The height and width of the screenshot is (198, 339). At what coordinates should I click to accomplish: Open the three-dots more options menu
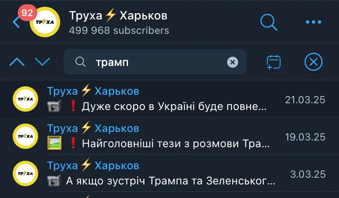click(x=314, y=22)
